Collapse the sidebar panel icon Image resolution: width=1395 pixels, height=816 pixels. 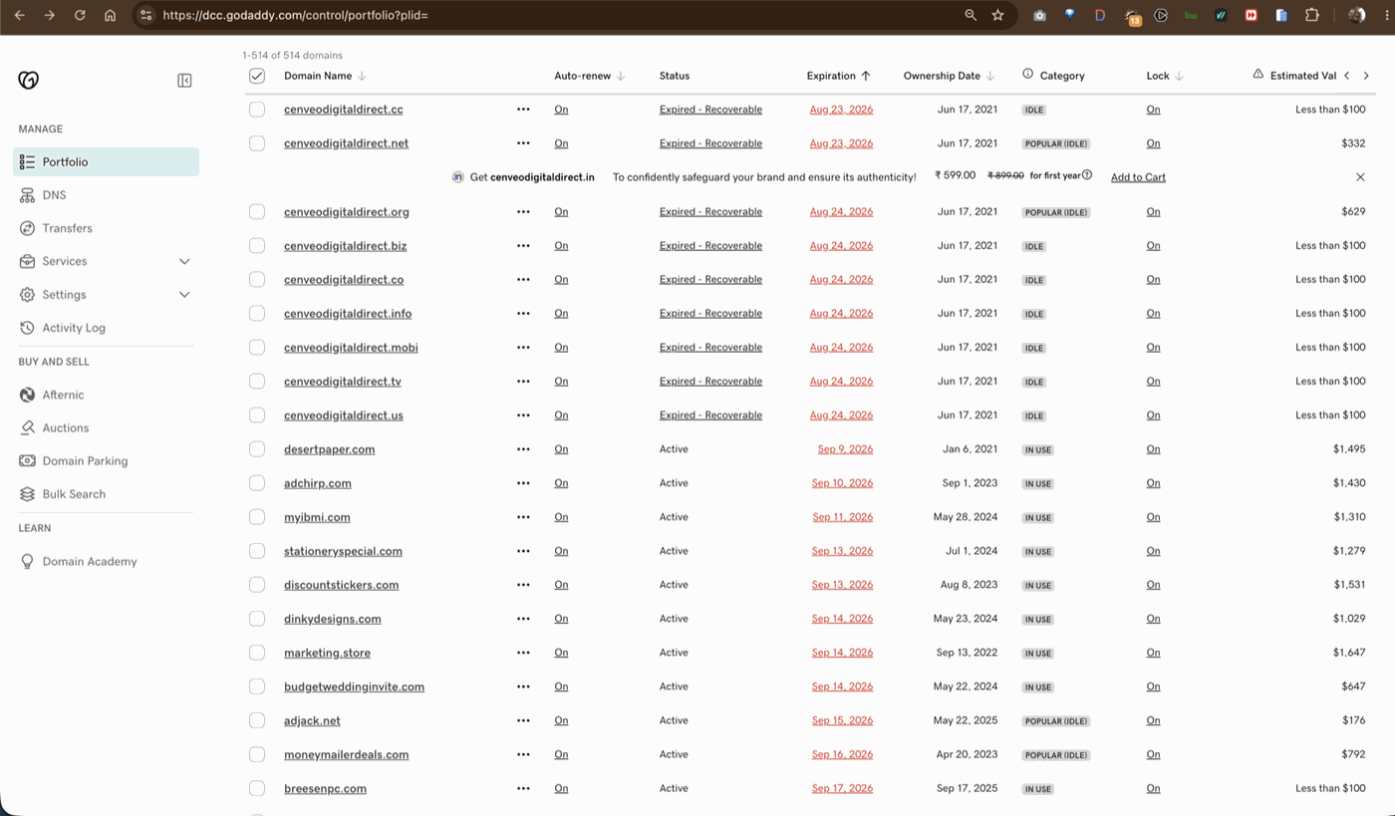(184, 80)
